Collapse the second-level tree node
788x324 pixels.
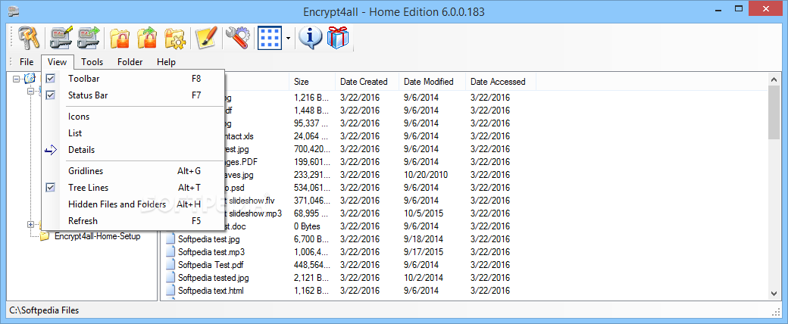[30, 92]
